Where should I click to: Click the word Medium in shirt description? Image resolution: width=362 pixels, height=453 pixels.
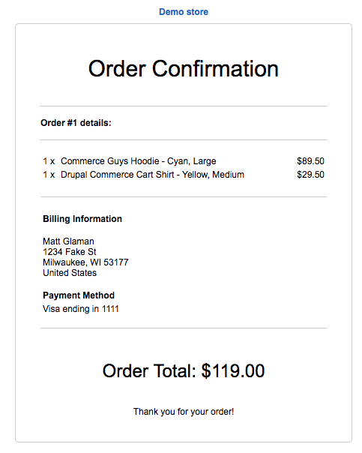point(229,175)
